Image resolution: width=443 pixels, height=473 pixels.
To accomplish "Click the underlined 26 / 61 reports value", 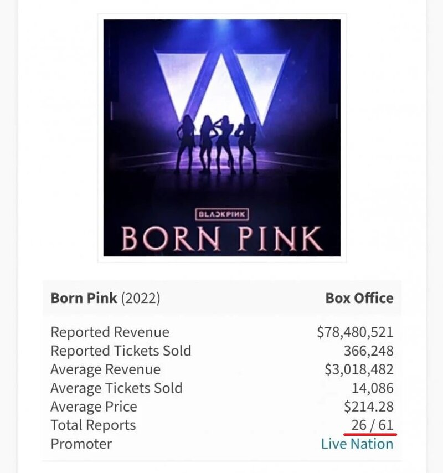I will [x=372, y=425].
